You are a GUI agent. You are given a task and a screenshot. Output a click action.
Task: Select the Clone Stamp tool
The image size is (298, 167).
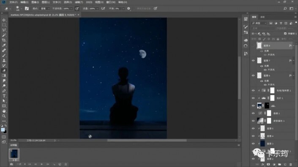pyautogui.click(x=4, y=60)
